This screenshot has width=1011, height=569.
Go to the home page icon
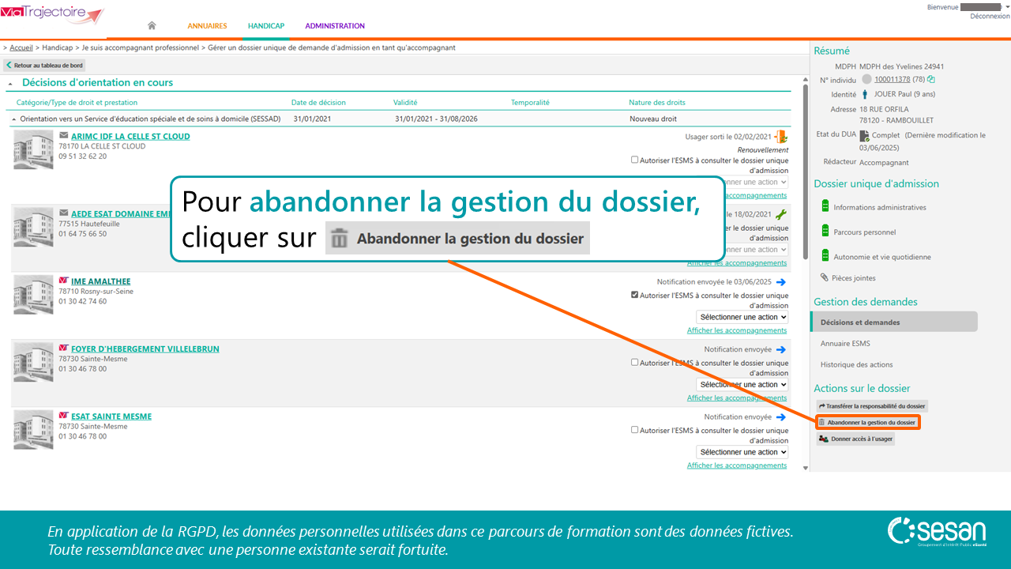(x=152, y=26)
